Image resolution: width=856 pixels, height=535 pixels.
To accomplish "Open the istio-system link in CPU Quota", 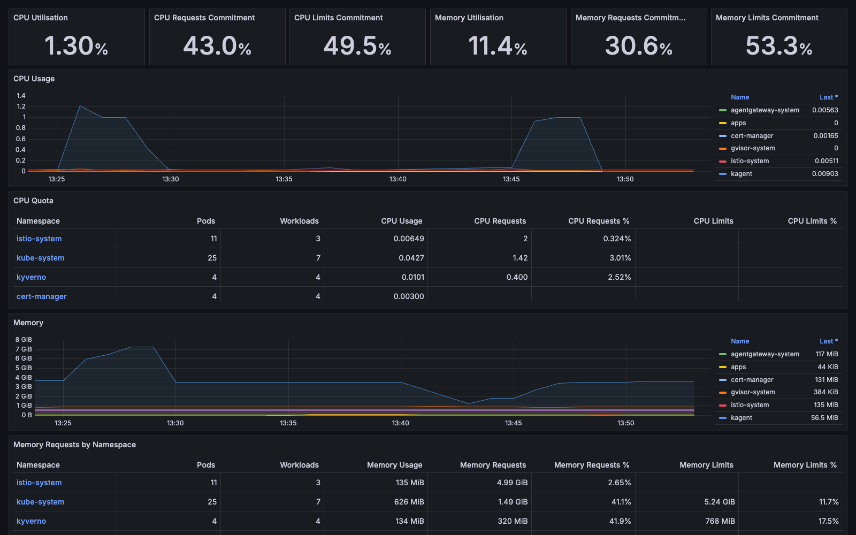I will 39,239.
